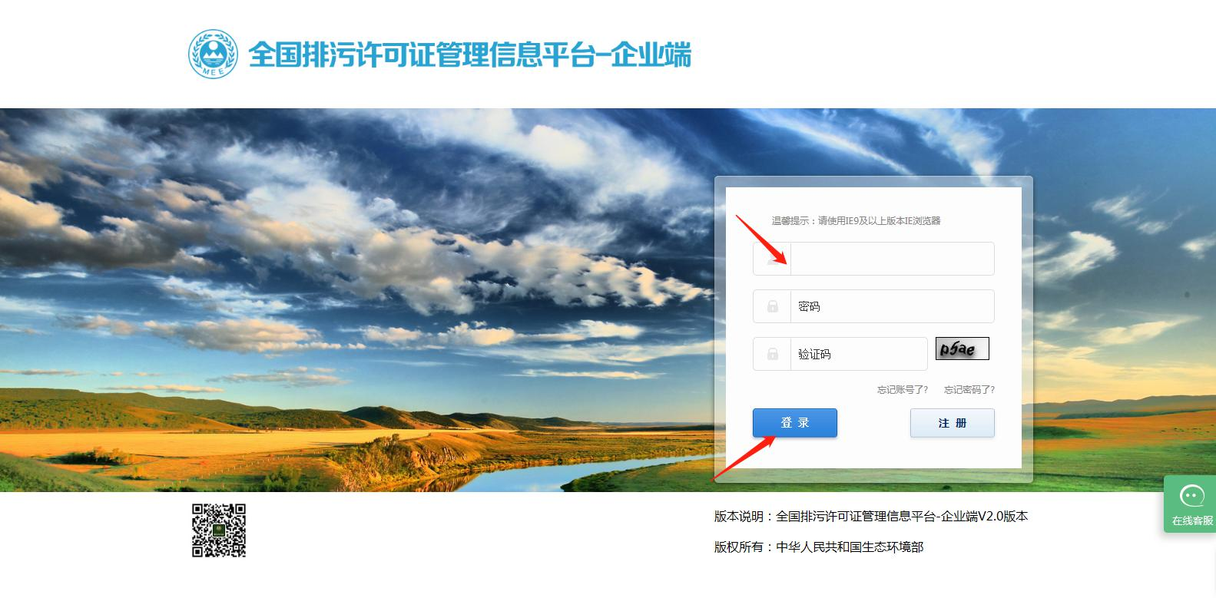Click the QR code image

pos(219,530)
